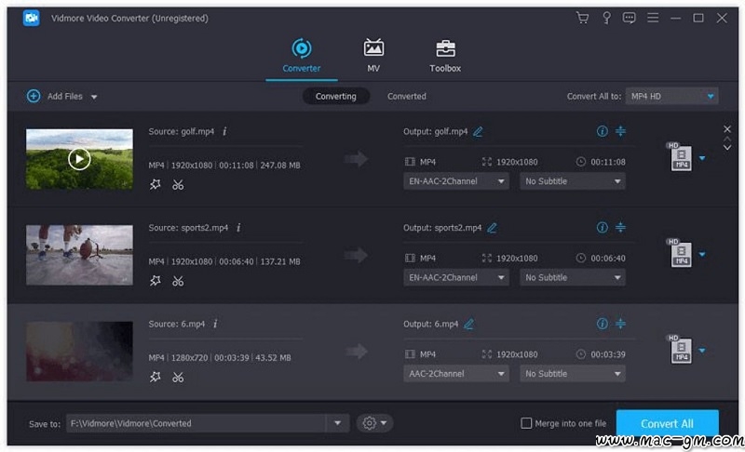Open edit effects star for 6.mp4
The width and height of the screenshot is (745, 452).
156,377
